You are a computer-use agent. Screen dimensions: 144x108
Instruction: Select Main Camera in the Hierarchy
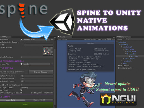coord(124,66)
